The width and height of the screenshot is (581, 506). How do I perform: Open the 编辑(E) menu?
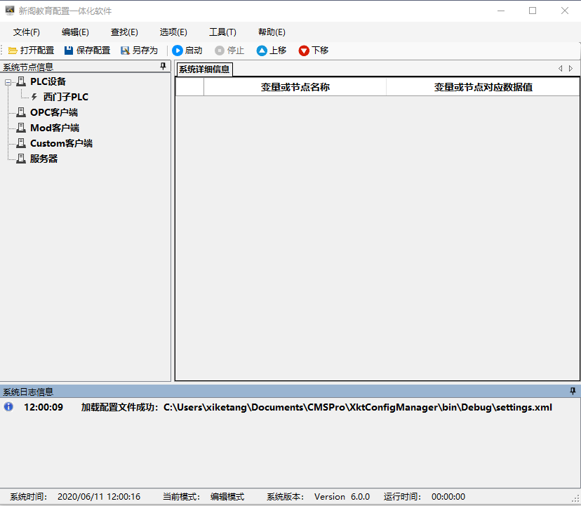[75, 32]
